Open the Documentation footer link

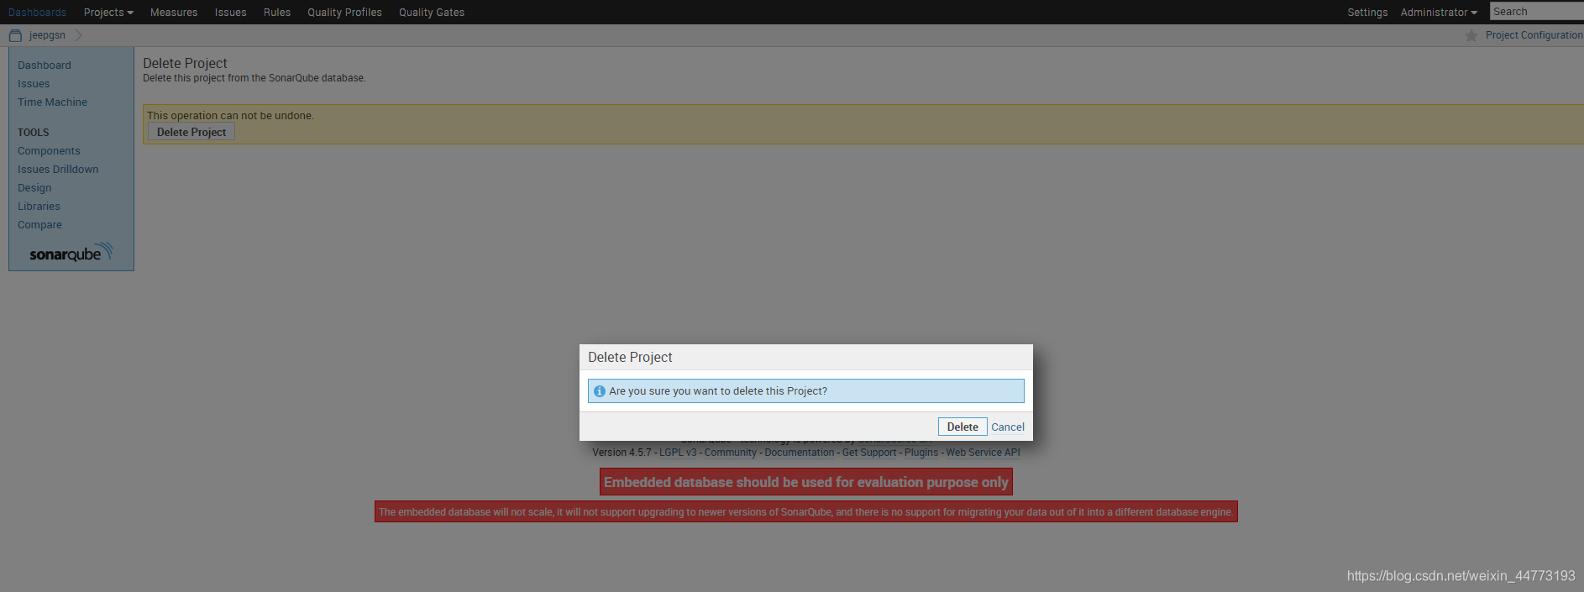800,453
